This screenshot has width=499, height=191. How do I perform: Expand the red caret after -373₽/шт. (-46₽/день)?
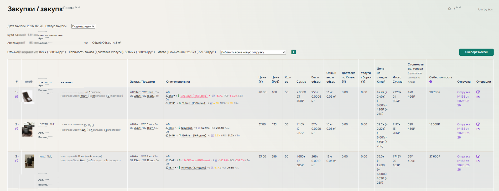(x=209, y=96)
